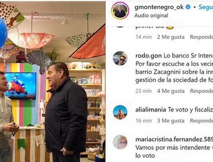Click the Audio original label
Viewport: 213px width, 162px height.
pos(151,16)
